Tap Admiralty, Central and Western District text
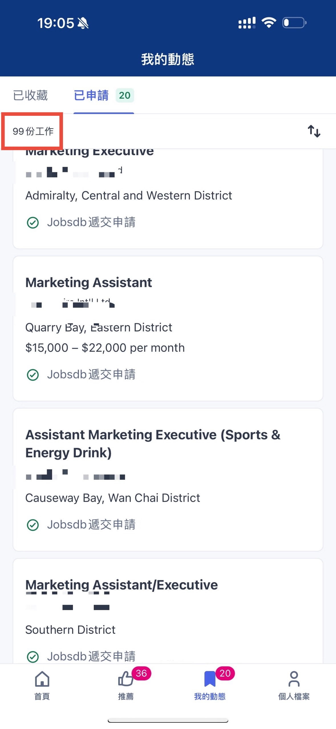The width and height of the screenshot is (336, 729). (x=129, y=196)
